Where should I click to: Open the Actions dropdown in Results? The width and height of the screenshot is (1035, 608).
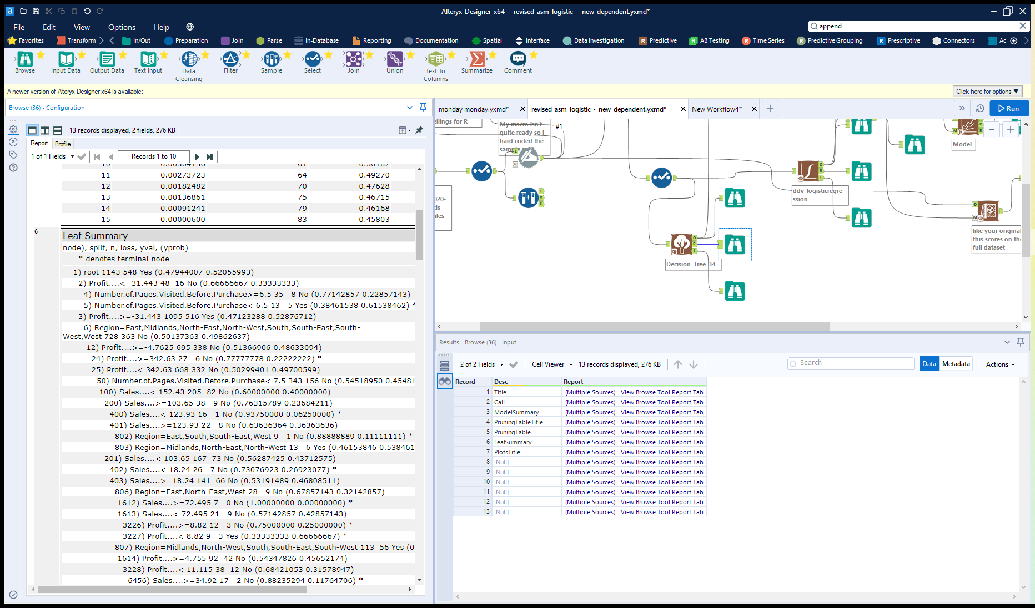coord(1000,364)
